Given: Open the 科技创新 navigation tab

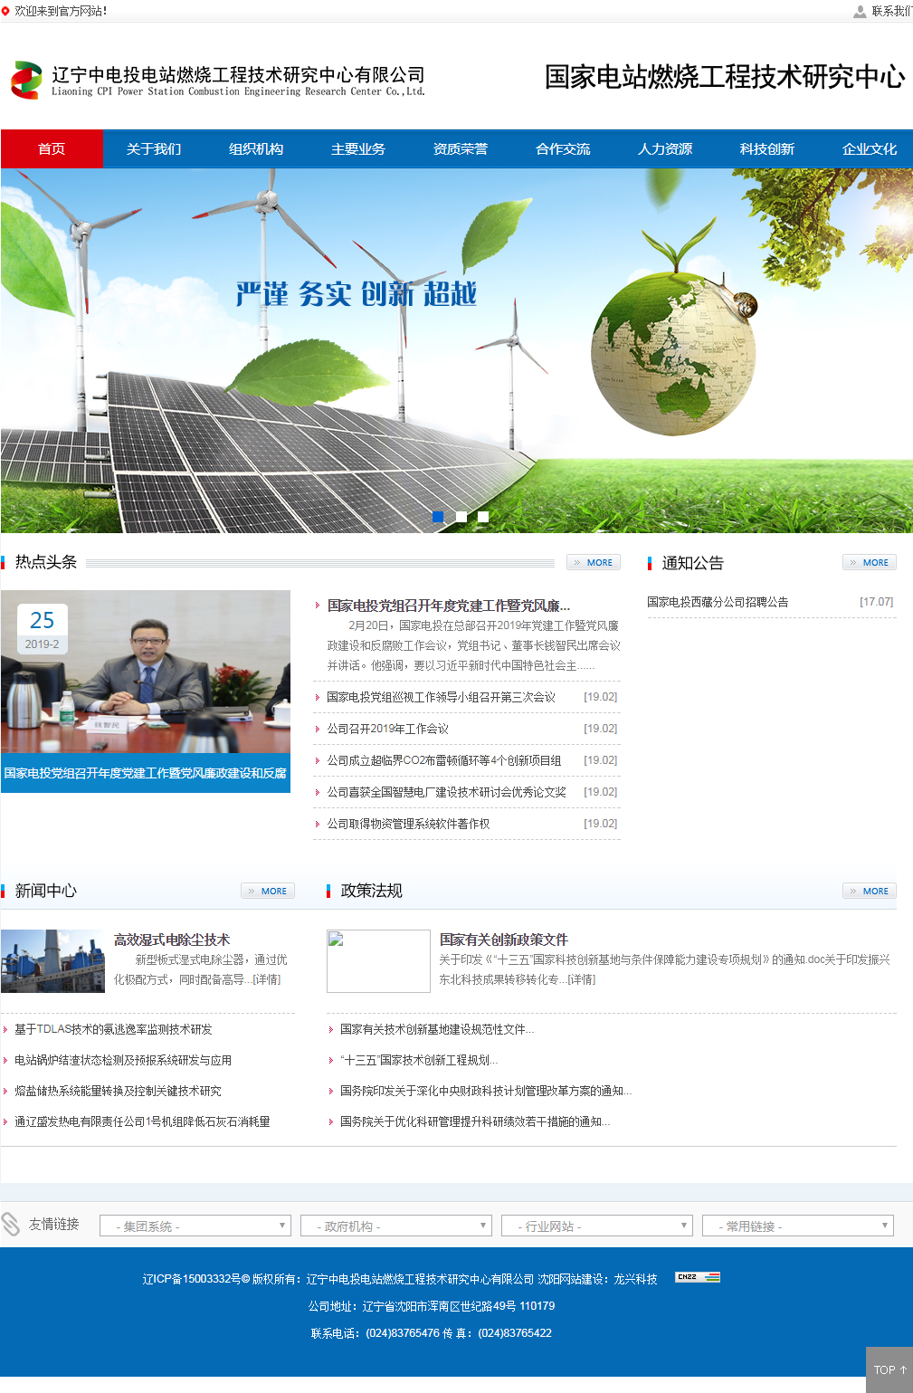Looking at the screenshot, I should (767, 149).
